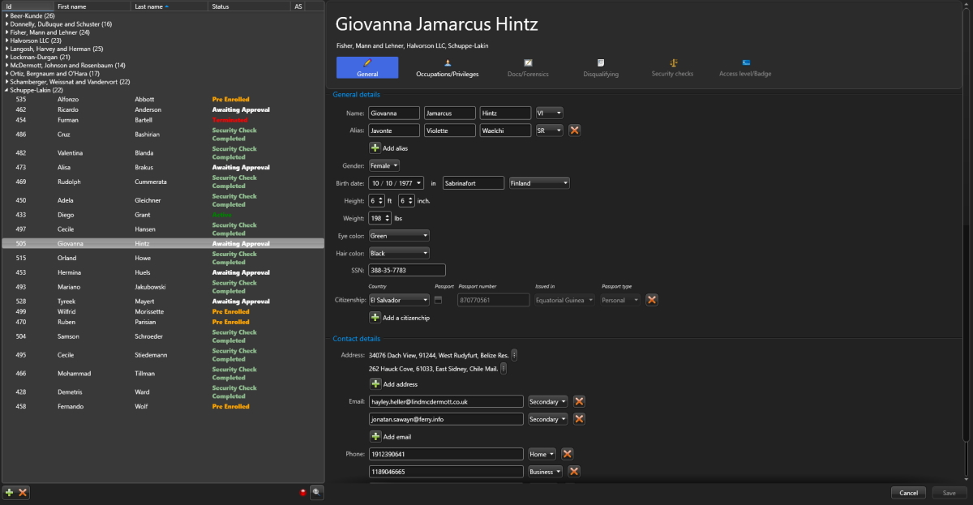This screenshot has height=505, width=973.
Task: Click the green plus add person icon
Action: (x=9, y=492)
